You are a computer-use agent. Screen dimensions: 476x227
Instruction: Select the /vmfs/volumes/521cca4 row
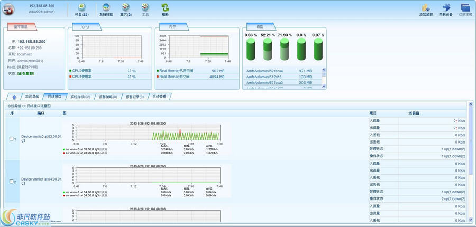282,71
